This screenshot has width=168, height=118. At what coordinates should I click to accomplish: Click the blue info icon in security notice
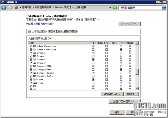tap(29, 32)
